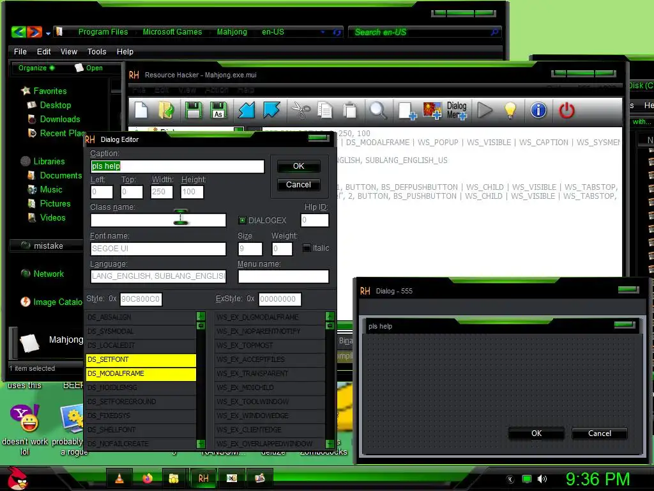
Task: Open a file with the folder toolbar icon
Action: coord(167,110)
